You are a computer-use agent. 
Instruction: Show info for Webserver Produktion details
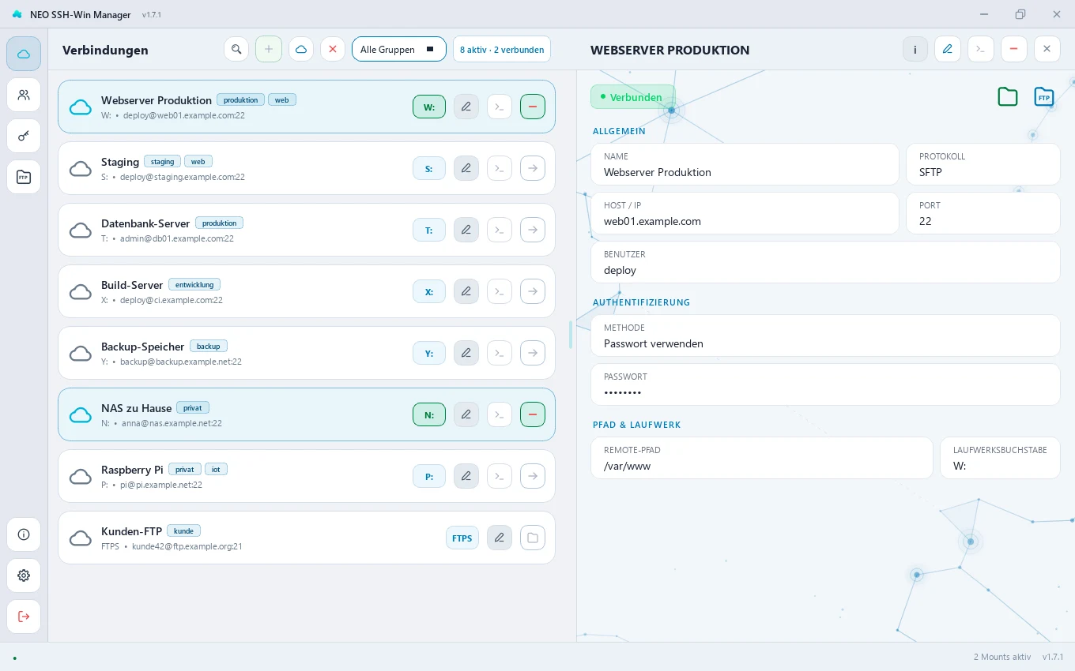pyautogui.click(x=915, y=49)
